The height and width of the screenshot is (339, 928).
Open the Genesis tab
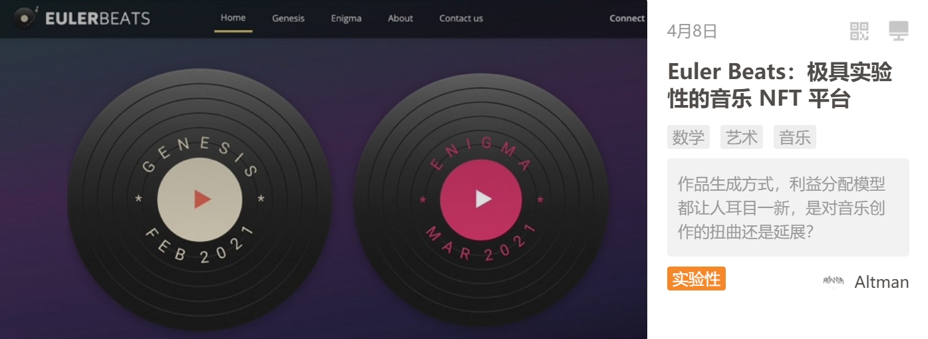tap(288, 18)
